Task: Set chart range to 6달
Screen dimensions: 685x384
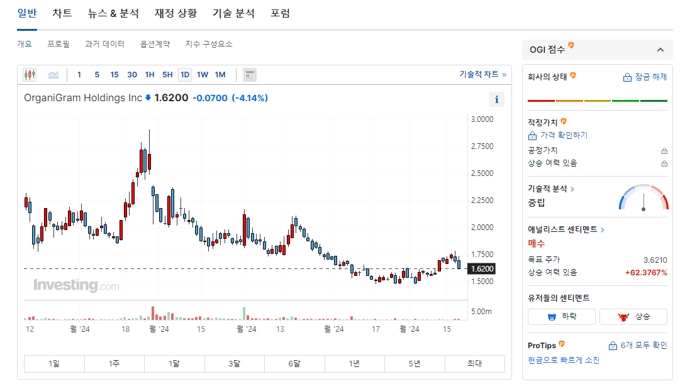Action: tap(294, 363)
